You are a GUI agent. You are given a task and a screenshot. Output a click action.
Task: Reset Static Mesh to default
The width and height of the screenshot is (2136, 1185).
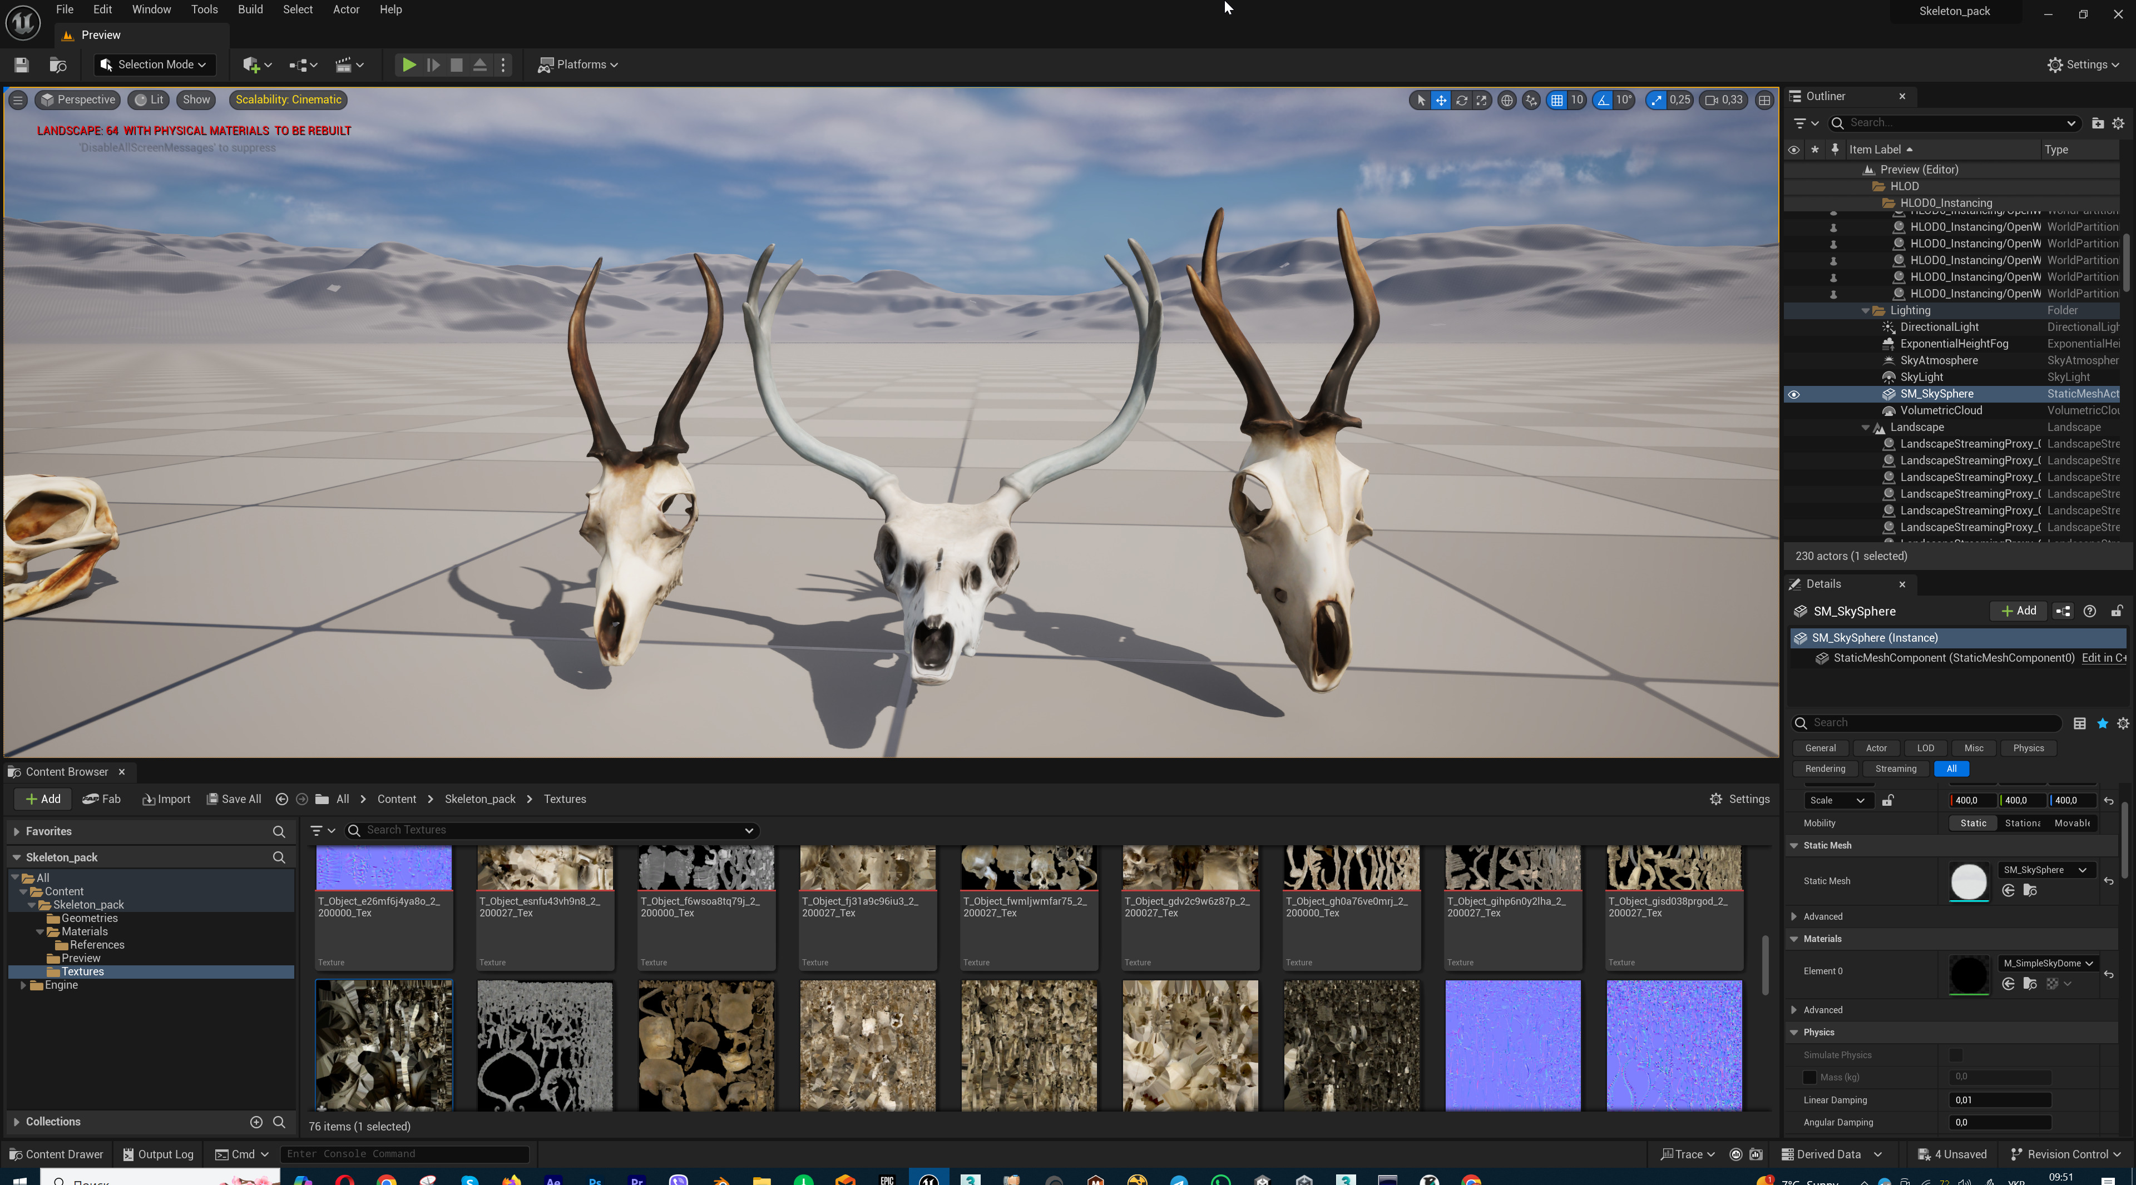[2109, 882]
